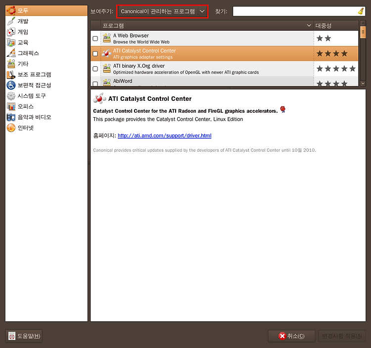Click the 프로그램 column sort arrow
371x348 pixels.
pyautogui.click(x=309, y=25)
